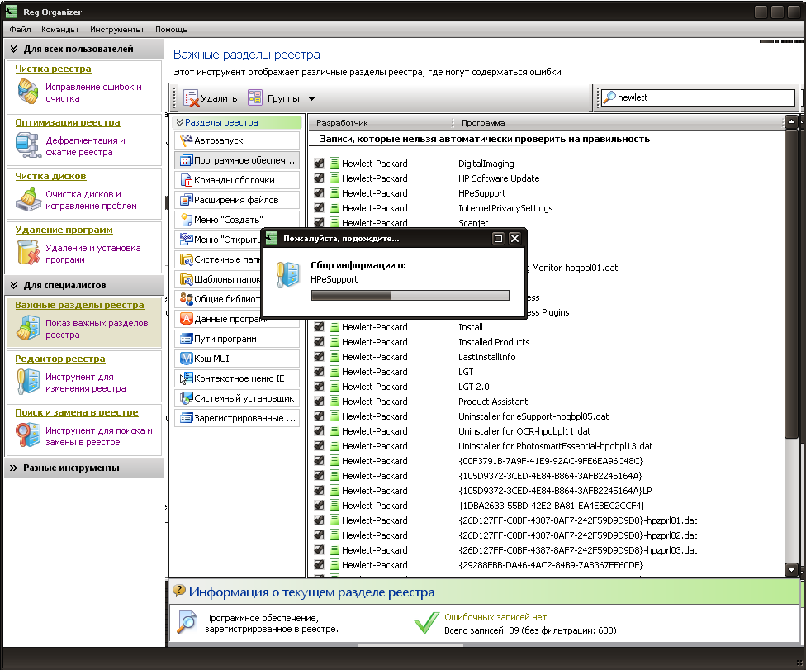The width and height of the screenshot is (806, 670).
Task: Open the Файл menu
Action: tap(20, 29)
